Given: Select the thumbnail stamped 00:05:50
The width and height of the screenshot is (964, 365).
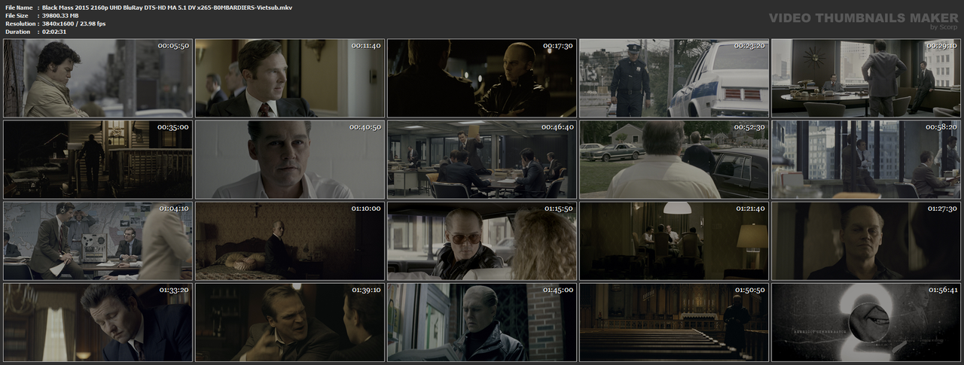Looking at the screenshot, I should tap(98, 78).
